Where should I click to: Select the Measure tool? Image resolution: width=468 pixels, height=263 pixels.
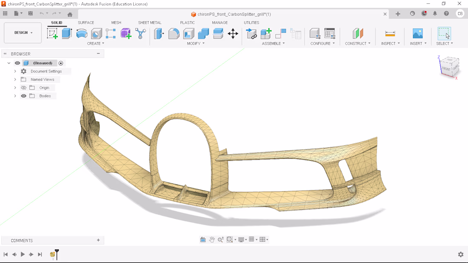click(x=390, y=34)
